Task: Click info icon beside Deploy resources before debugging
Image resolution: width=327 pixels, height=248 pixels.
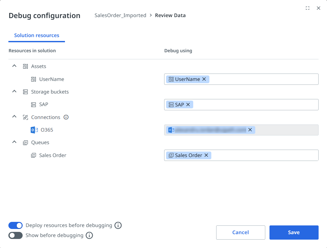Action: (118, 225)
